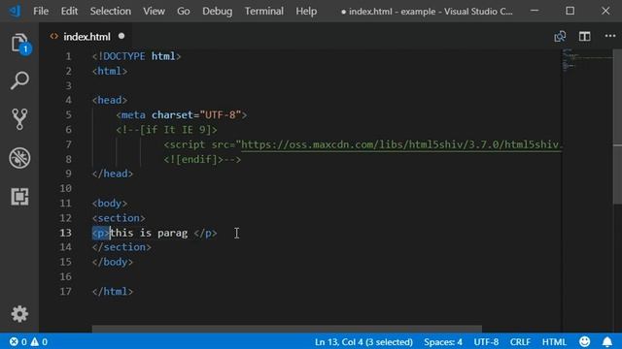The height and width of the screenshot is (349, 622).
Task: Click line number 13 in the gutter
Action: 65,233
